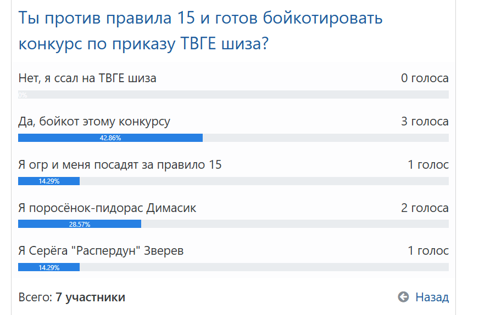Click the 14.29% bar under Серёга Зверев option

coord(49,267)
